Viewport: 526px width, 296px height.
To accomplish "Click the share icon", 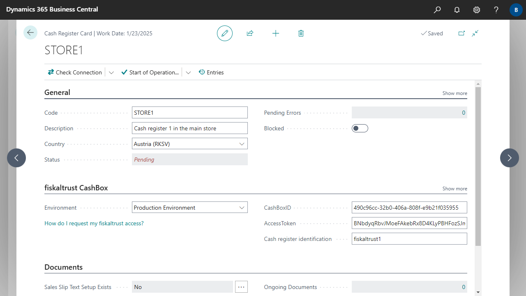I will tap(250, 33).
